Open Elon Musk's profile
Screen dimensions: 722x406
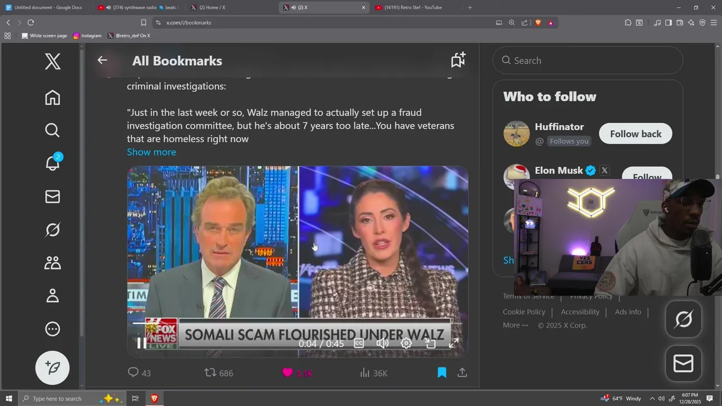tap(558, 170)
